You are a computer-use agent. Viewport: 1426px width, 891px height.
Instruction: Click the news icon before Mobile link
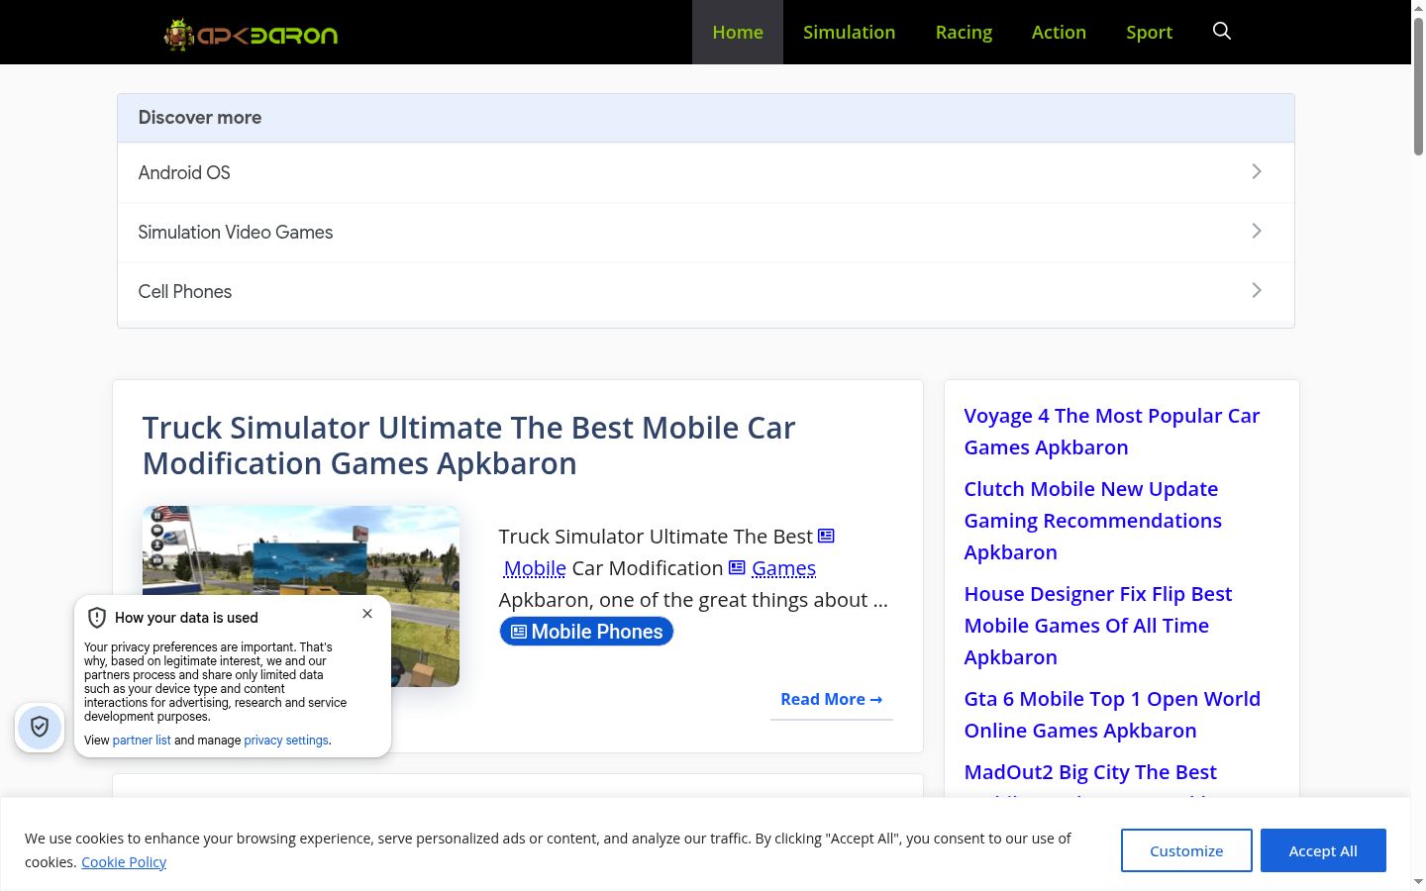click(x=826, y=536)
